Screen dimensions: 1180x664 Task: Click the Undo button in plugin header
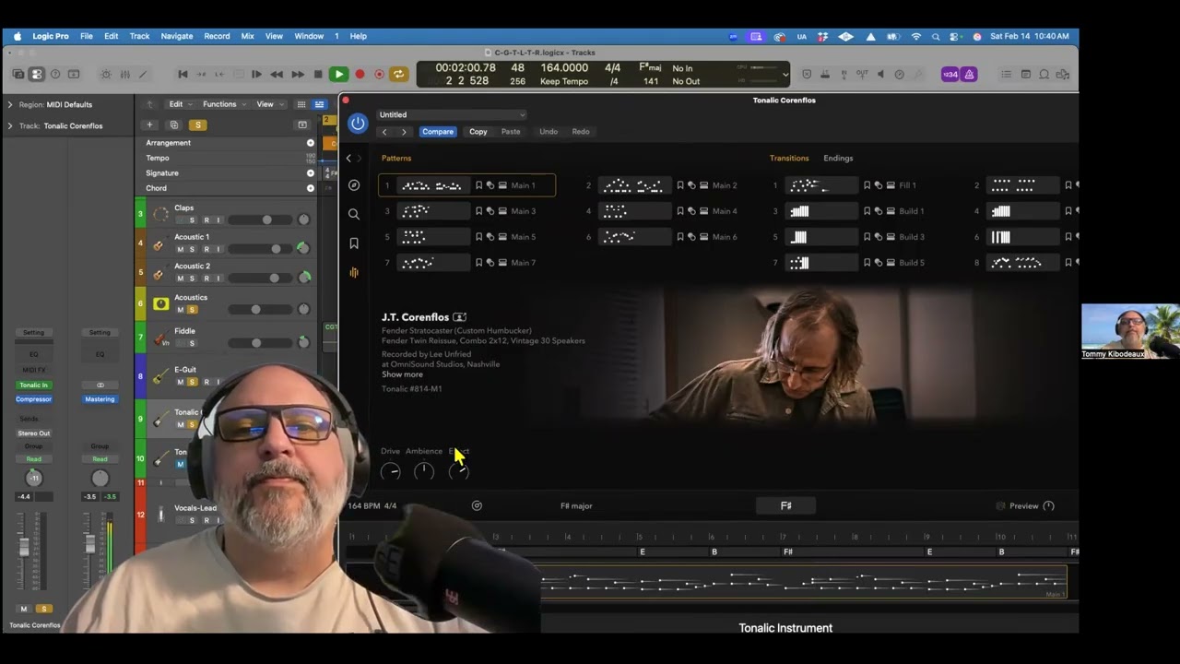click(549, 132)
